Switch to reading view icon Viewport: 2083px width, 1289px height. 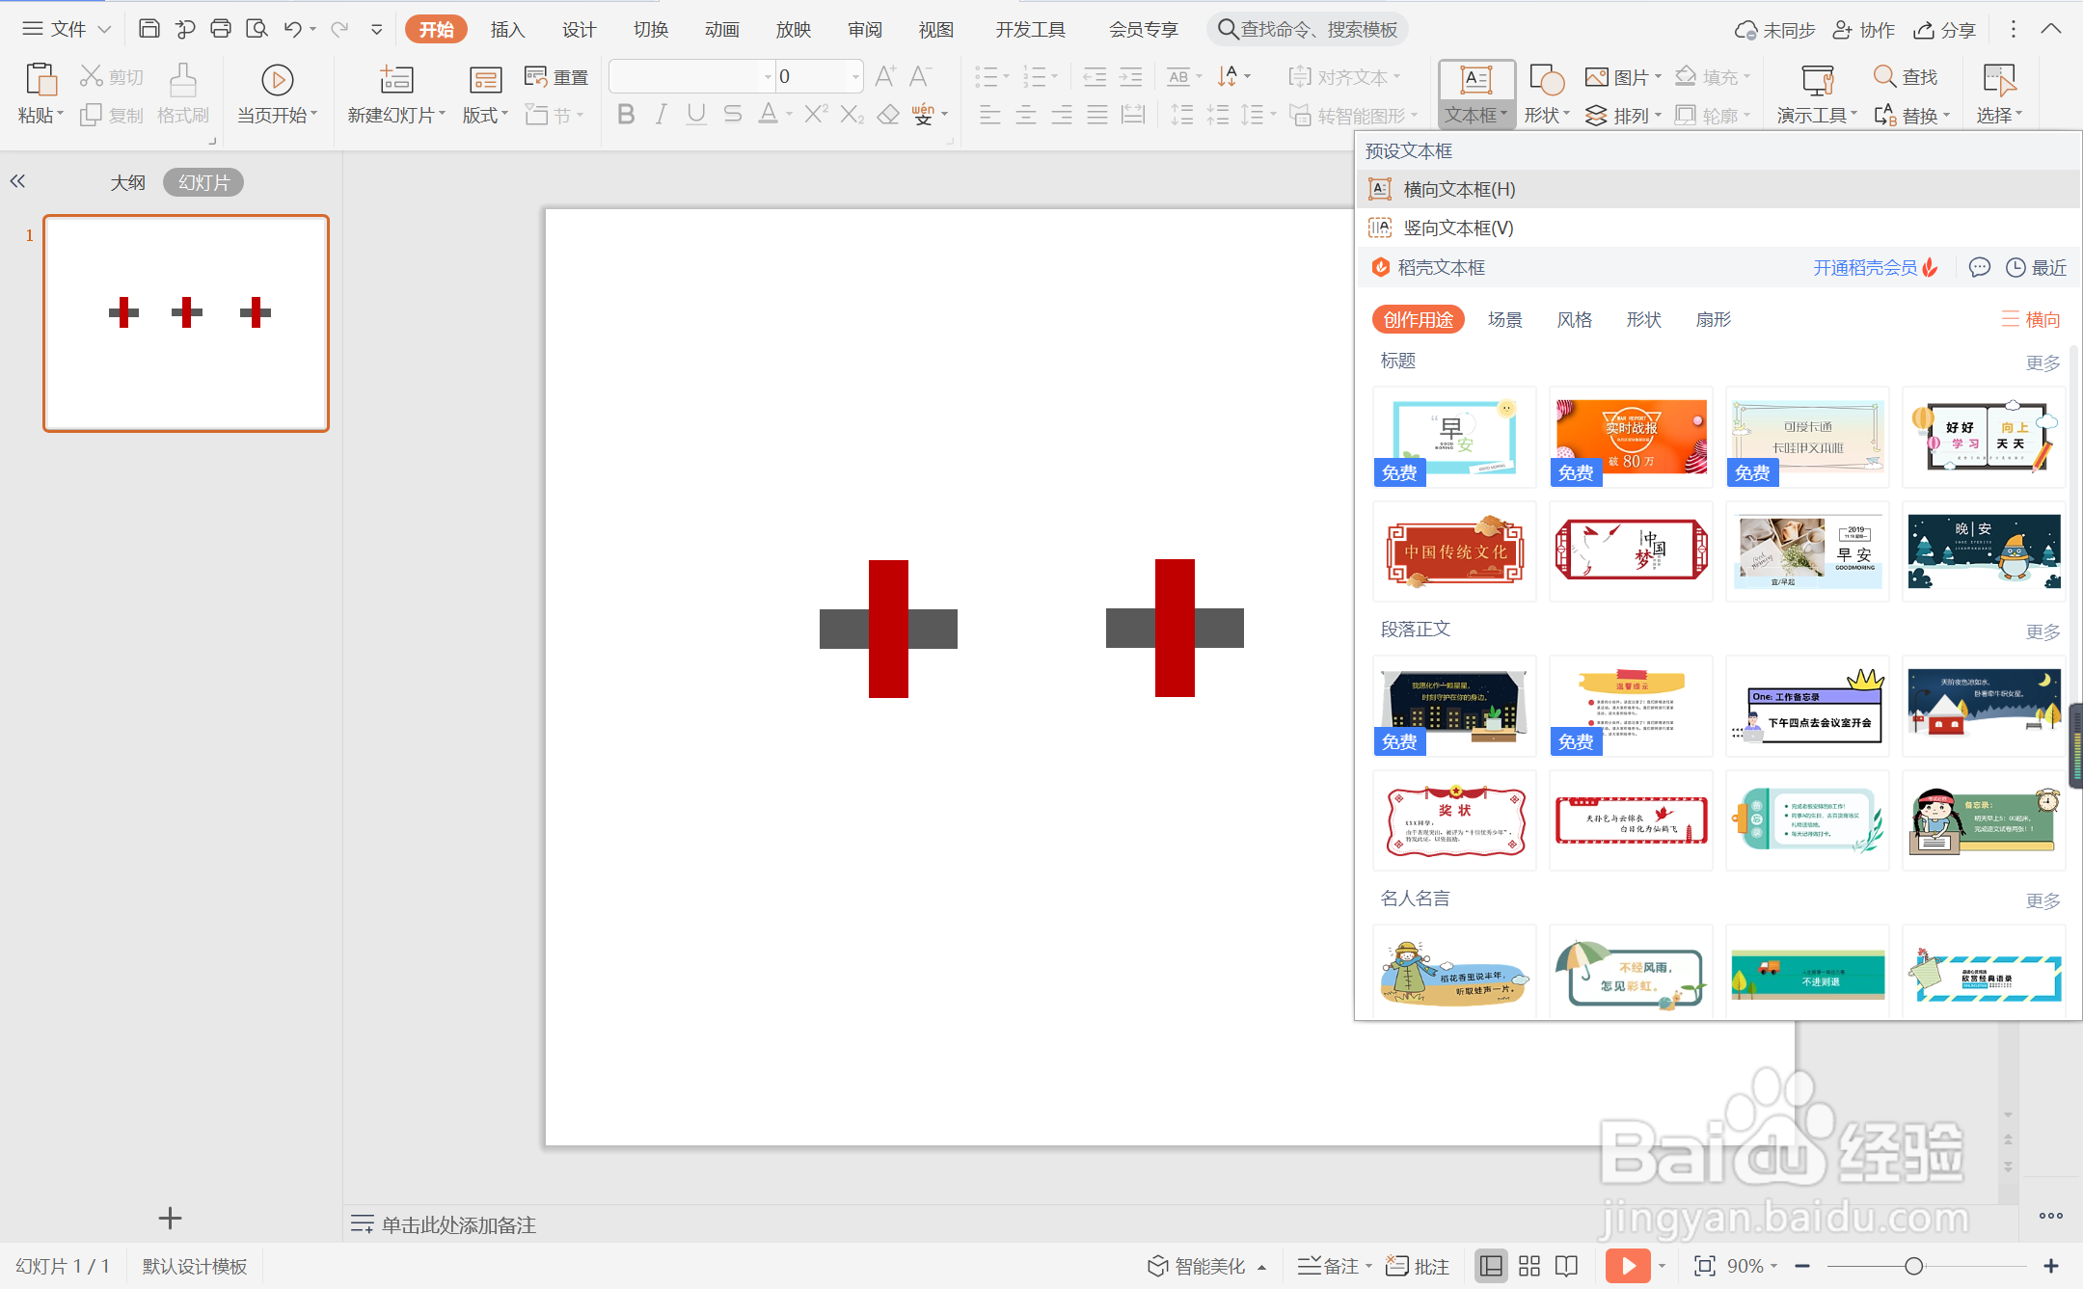click(1567, 1266)
